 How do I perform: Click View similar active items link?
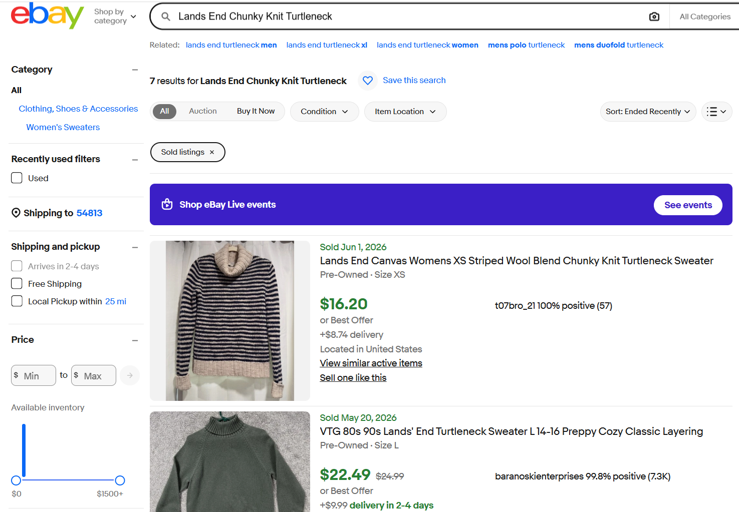tap(371, 363)
